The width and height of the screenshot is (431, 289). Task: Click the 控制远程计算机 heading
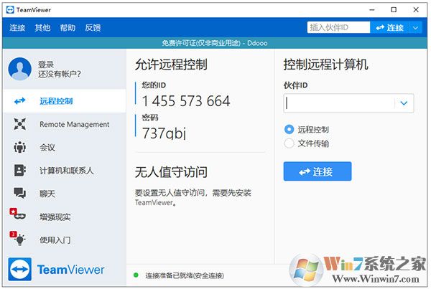point(325,65)
